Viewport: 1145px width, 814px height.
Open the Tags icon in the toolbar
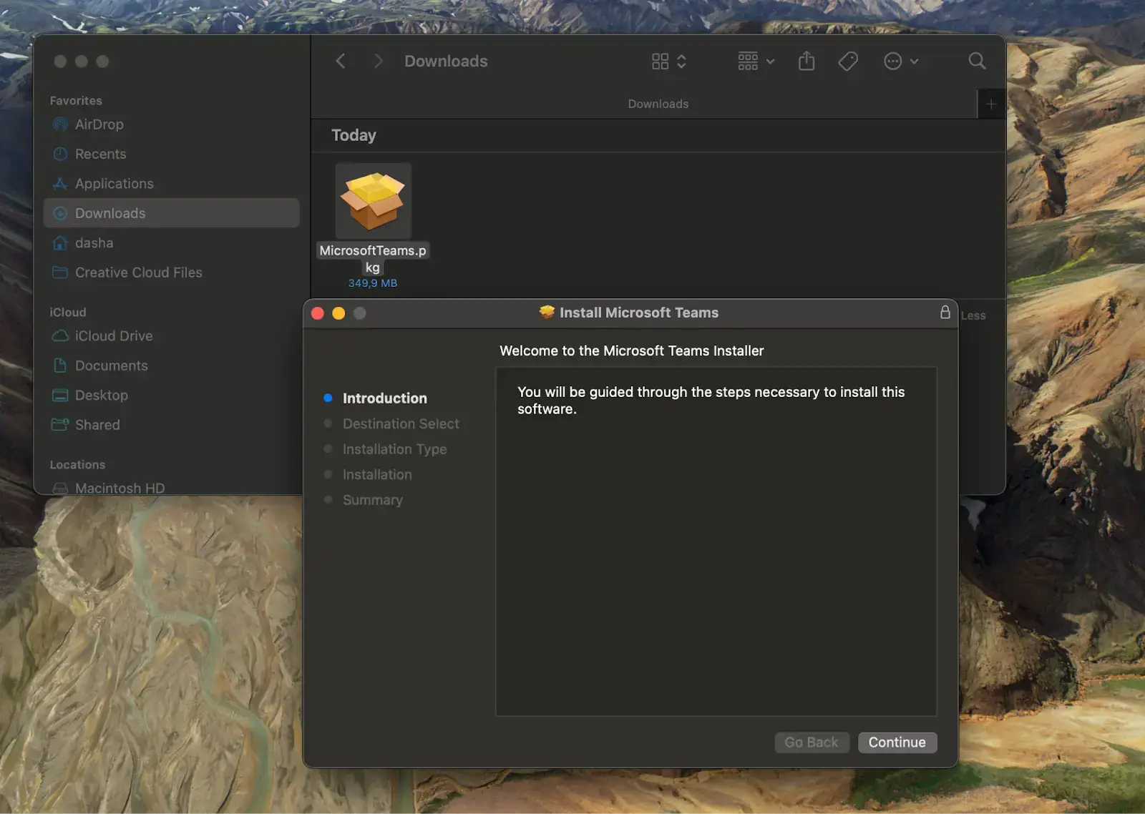(x=847, y=62)
